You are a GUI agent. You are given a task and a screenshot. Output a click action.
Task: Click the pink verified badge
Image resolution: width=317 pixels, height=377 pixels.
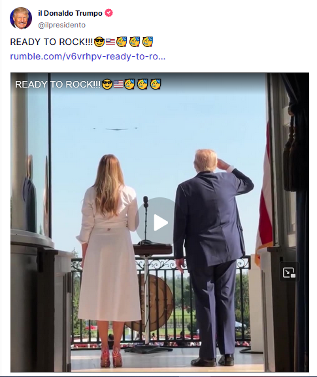click(108, 13)
